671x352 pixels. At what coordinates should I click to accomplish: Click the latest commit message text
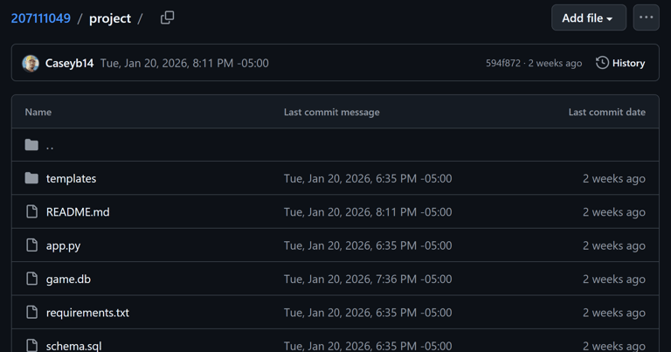pyautogui.click(x=184, y=63)
